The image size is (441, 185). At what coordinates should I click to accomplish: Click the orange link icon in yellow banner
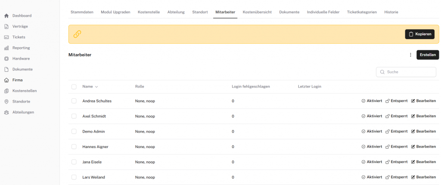tap(78, 34)
